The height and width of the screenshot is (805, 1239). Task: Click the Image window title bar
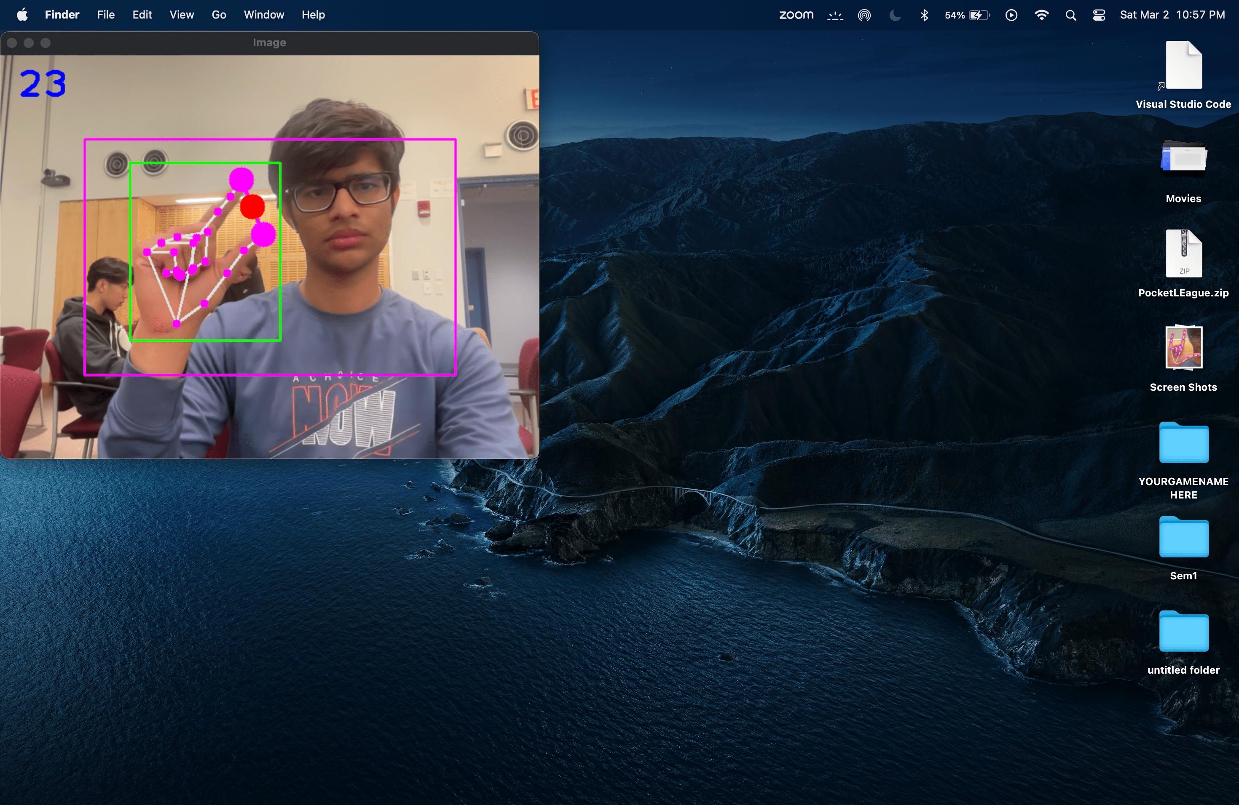click(x=269, y=43)
